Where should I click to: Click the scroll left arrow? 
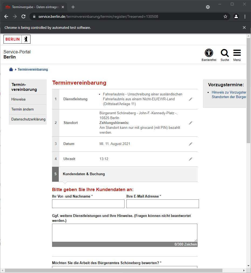[2, 270]
